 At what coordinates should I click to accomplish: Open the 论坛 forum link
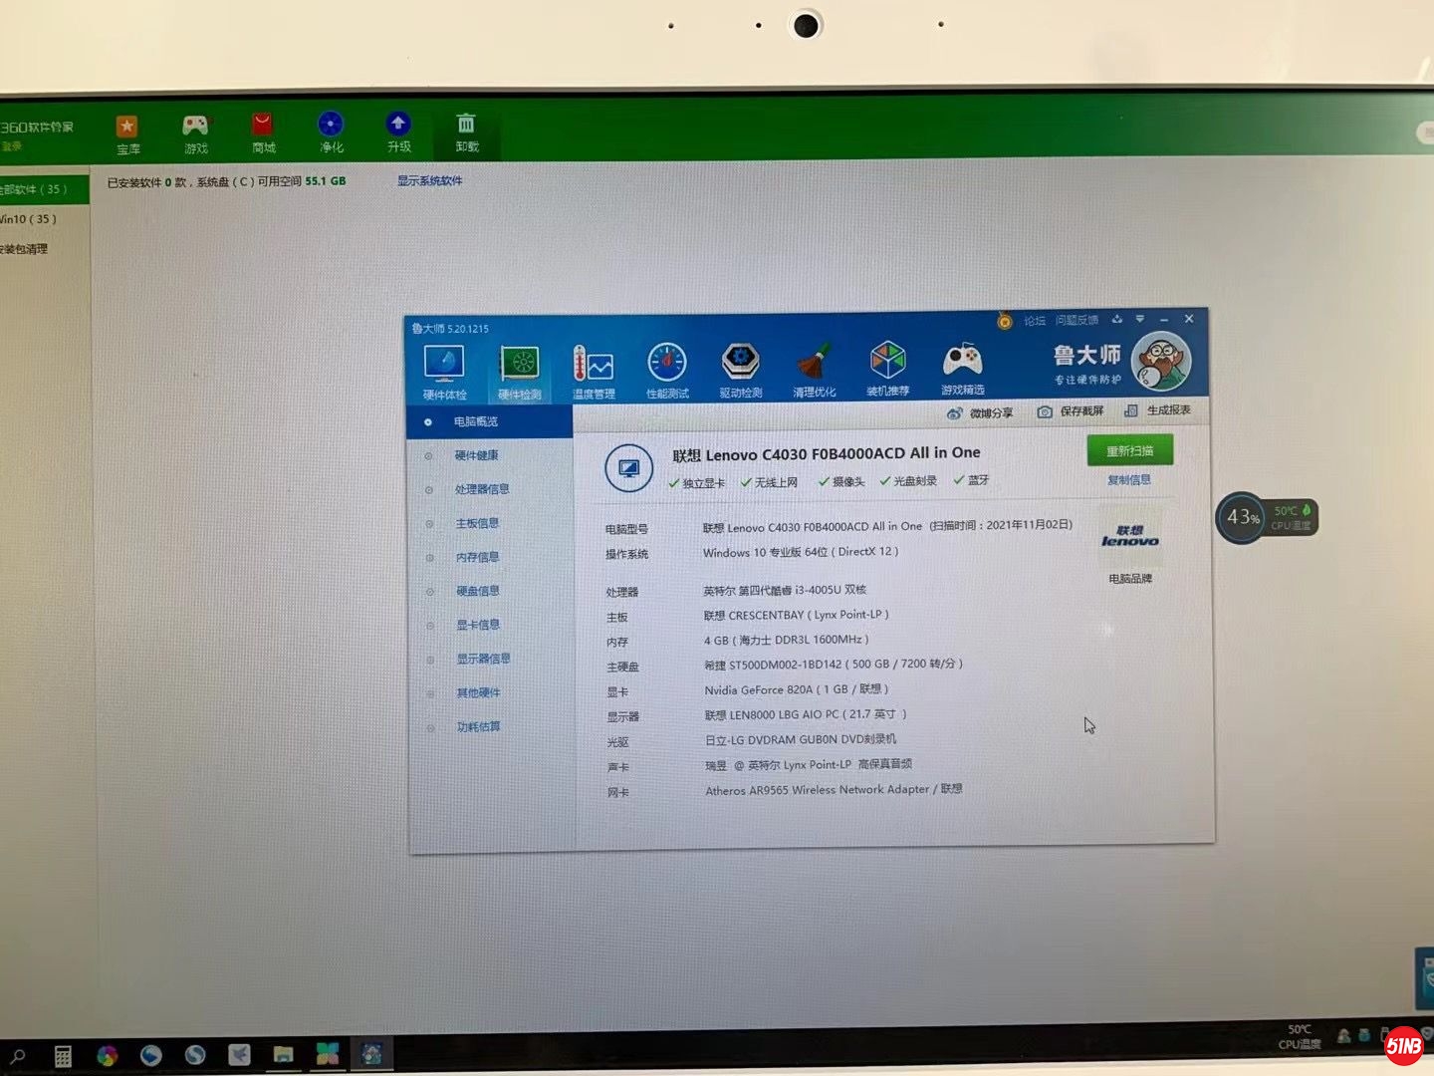(1035, 321)
